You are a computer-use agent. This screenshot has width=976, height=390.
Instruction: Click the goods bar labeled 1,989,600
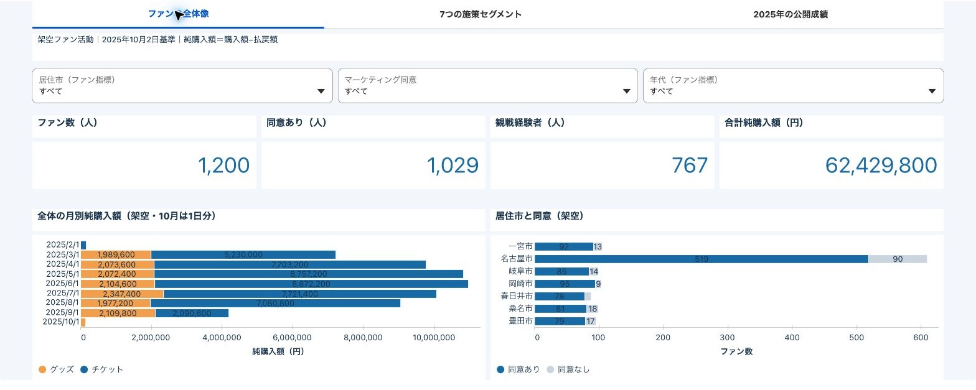click(116, 254)
